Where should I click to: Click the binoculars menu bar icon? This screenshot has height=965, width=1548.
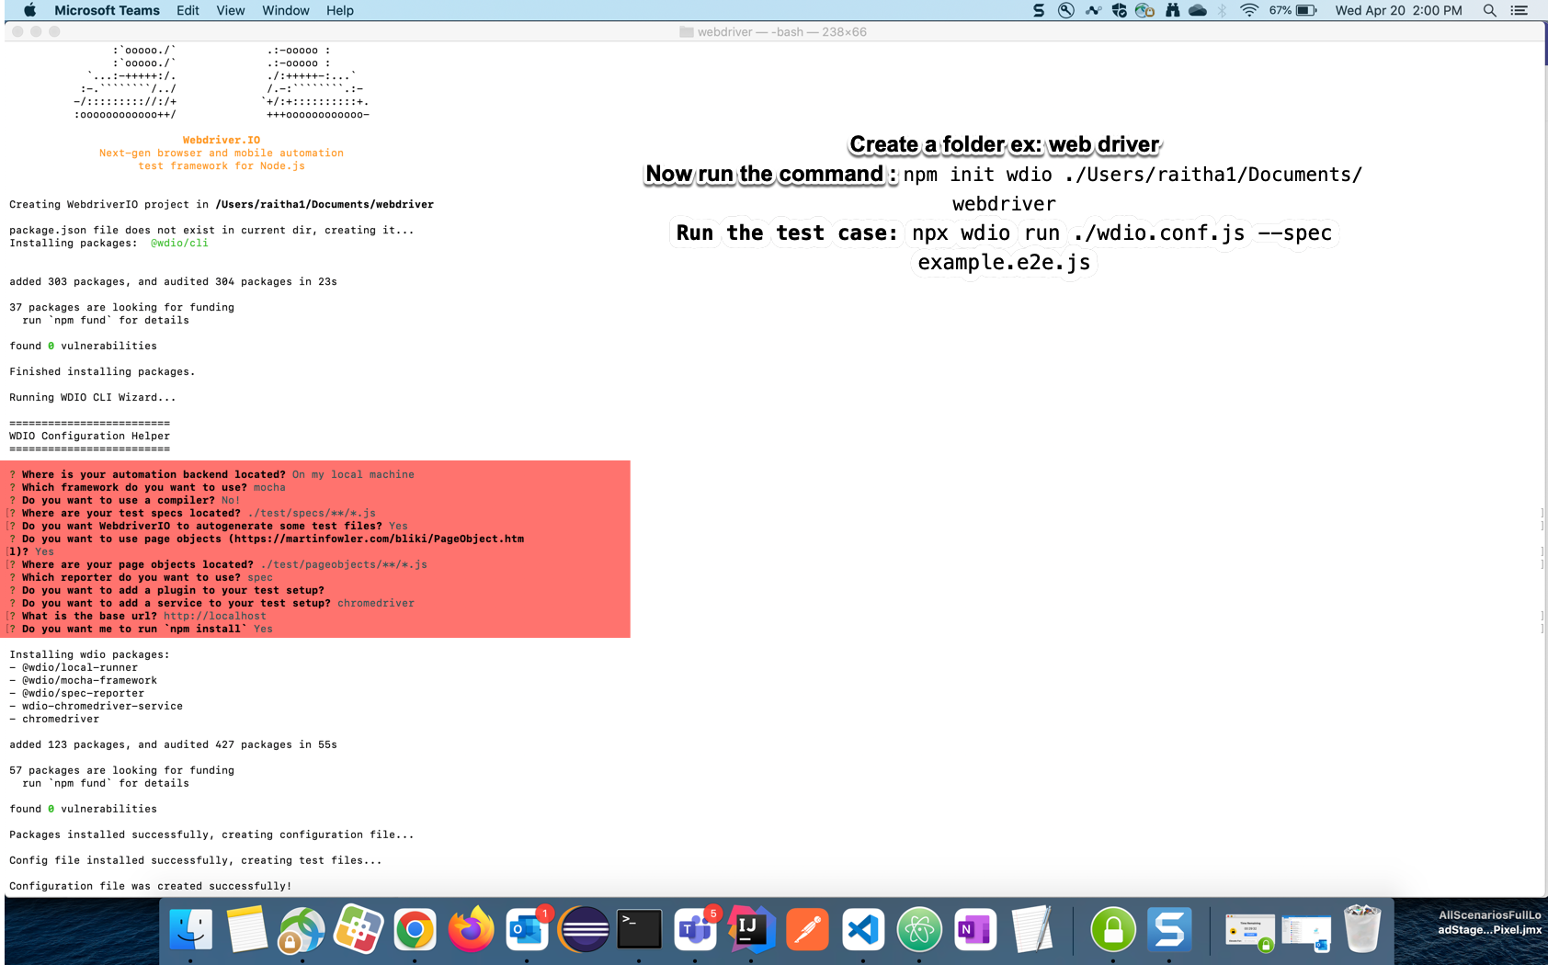pyautogui.click(x=1172, y=10)
